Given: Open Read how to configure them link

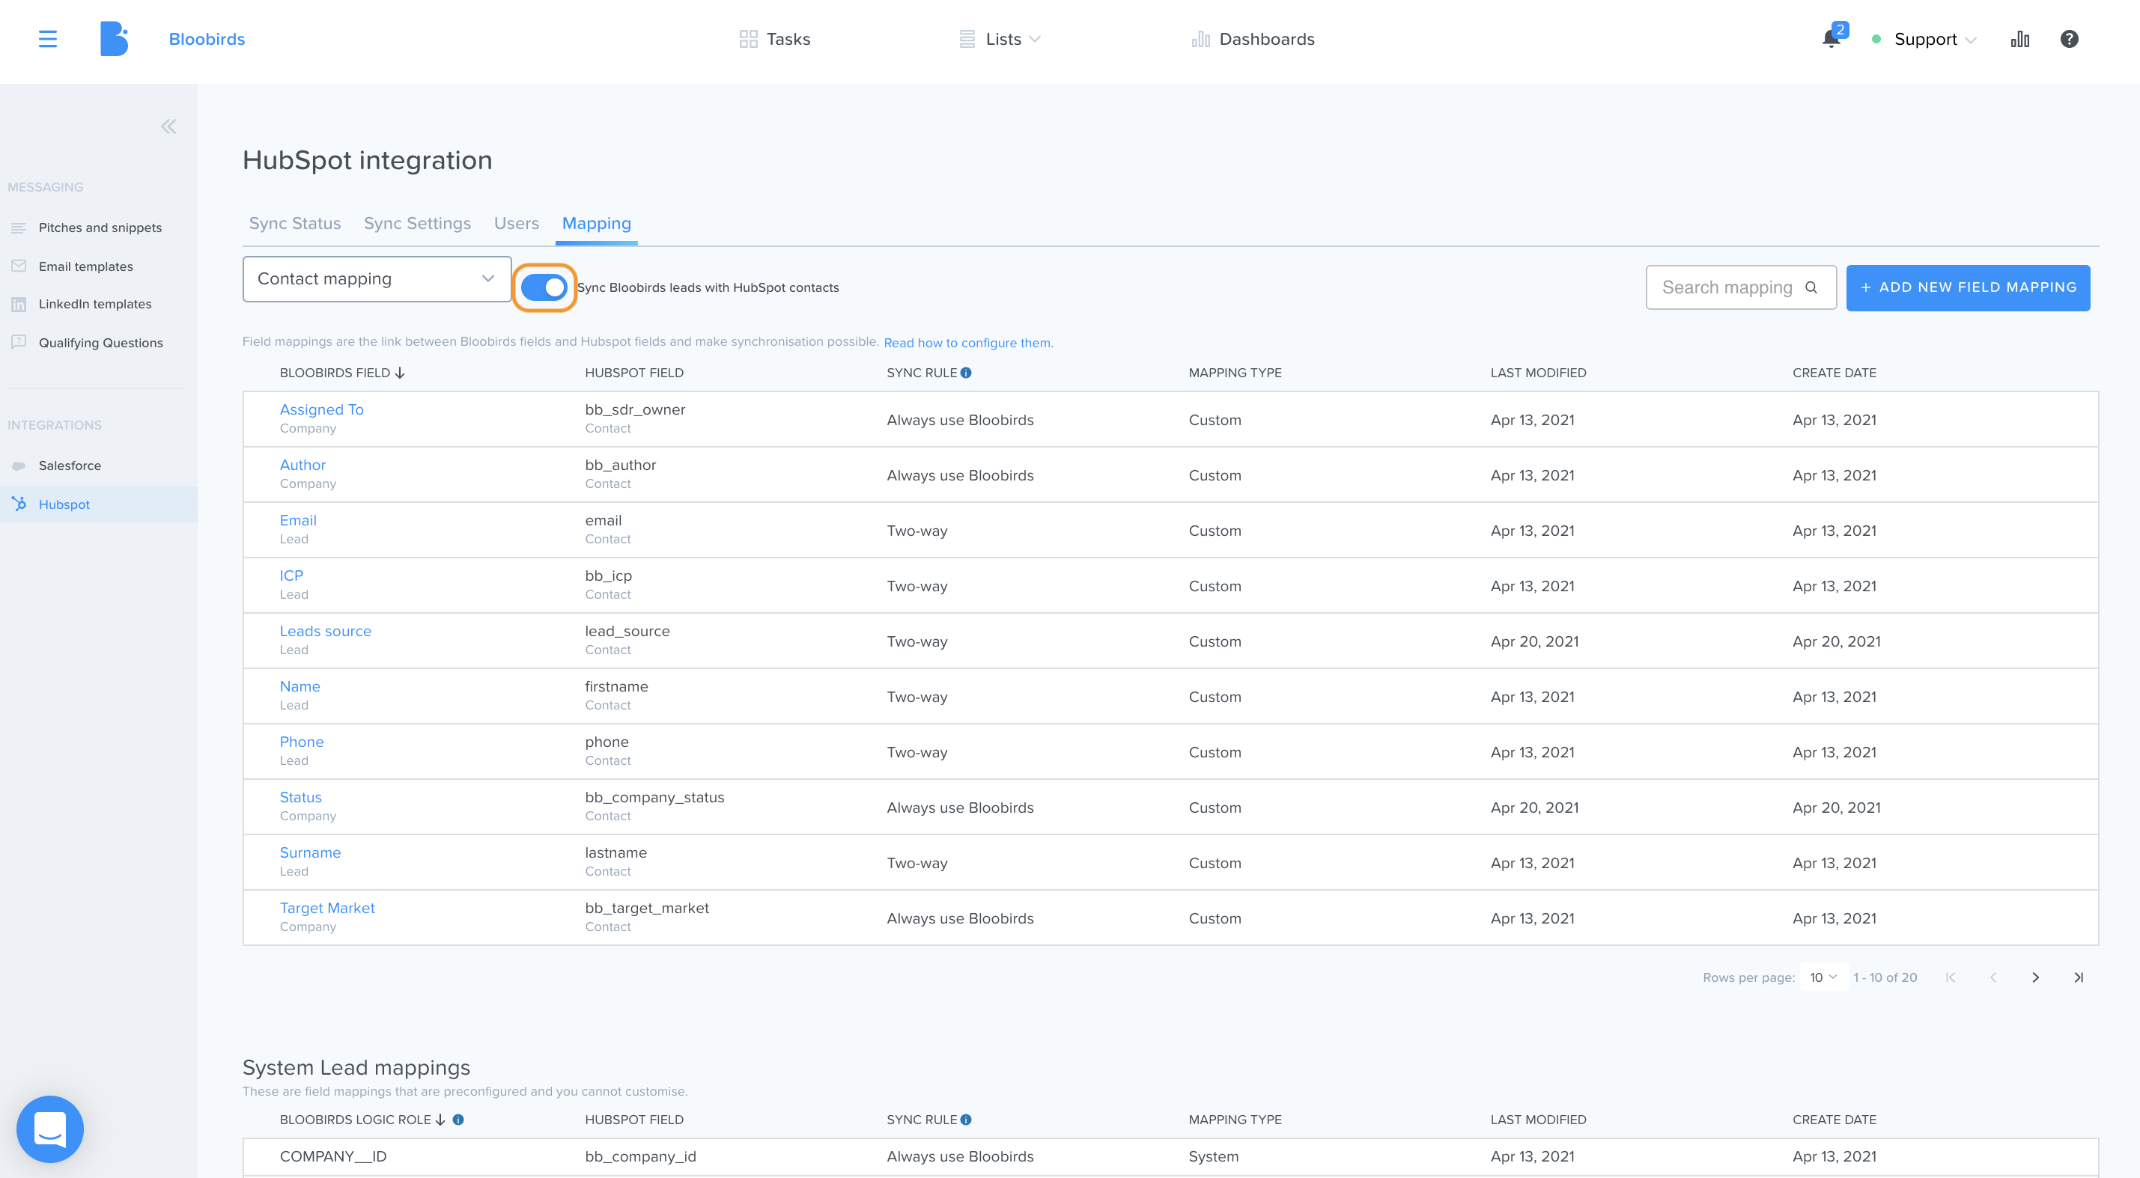Looking at the screenshot, I should click(x=969, y=343).
